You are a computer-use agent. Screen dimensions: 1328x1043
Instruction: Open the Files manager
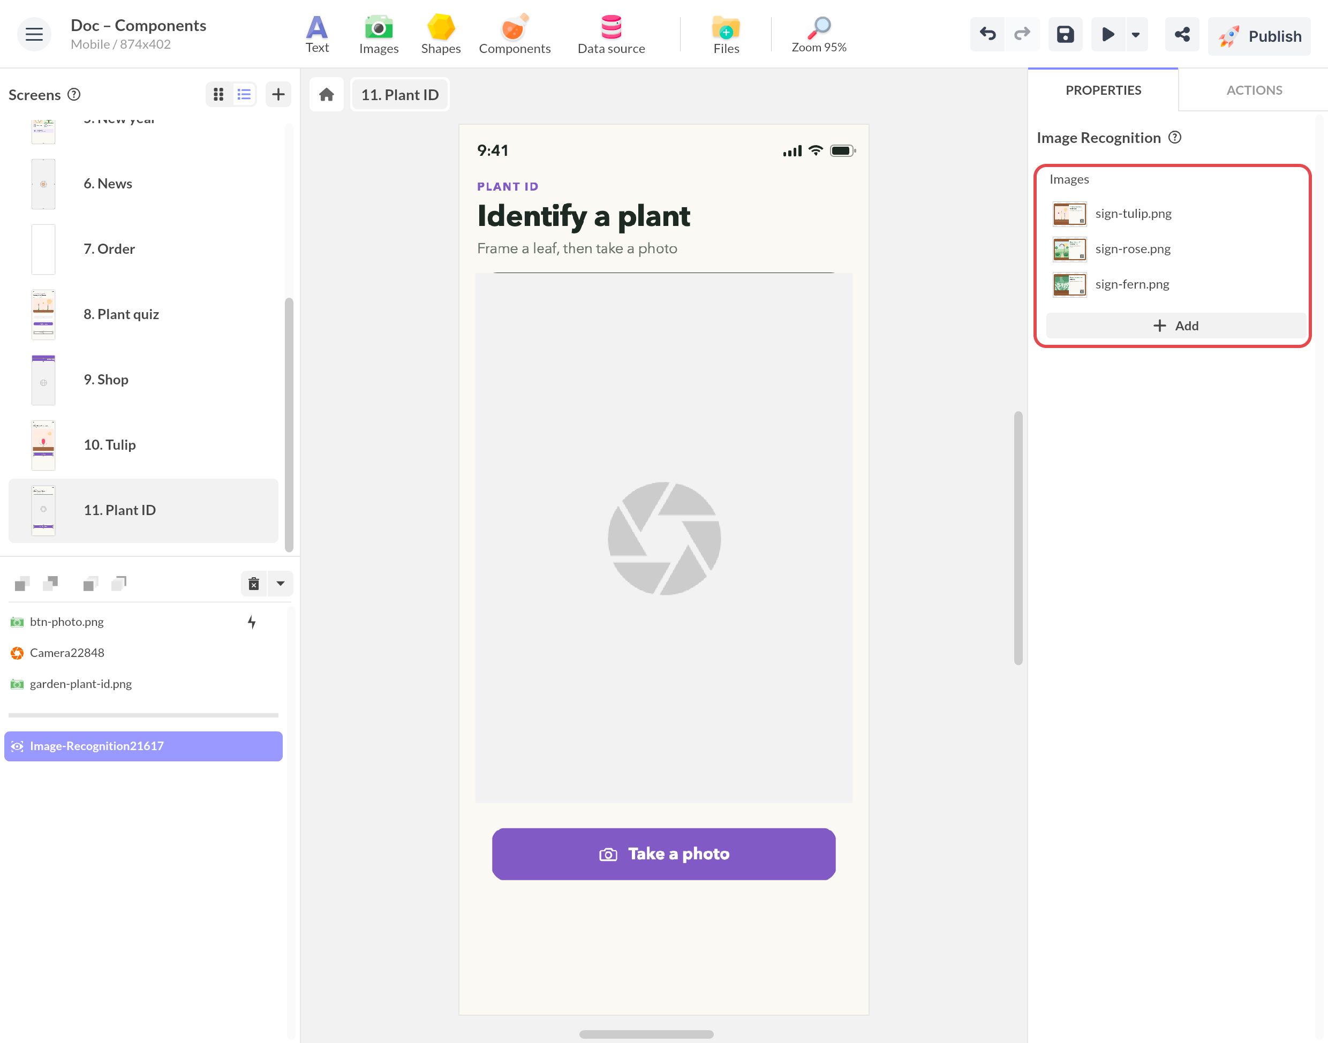click(x=726, y=34)
